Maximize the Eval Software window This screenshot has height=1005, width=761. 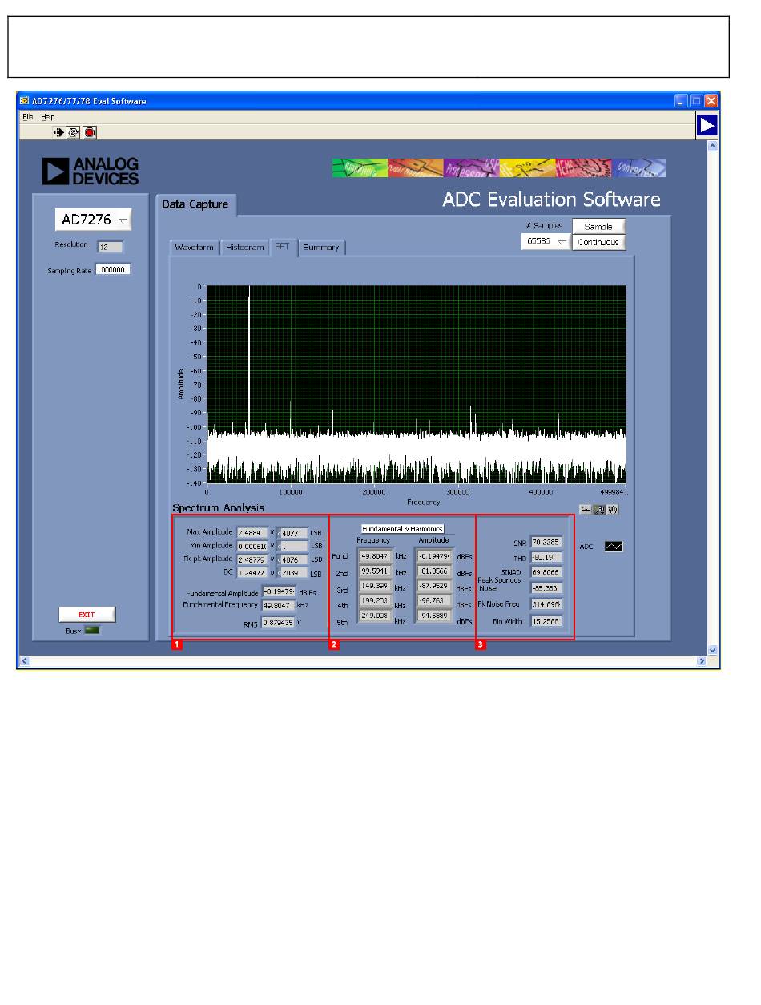(696, 101)
